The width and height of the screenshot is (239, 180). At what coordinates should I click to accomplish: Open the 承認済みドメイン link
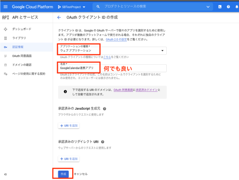(x=146, y=90)
